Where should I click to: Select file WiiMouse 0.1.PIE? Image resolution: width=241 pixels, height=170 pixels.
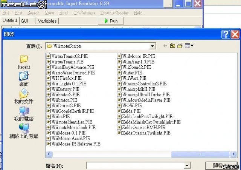pyautogui.click(x=69, y=133)
